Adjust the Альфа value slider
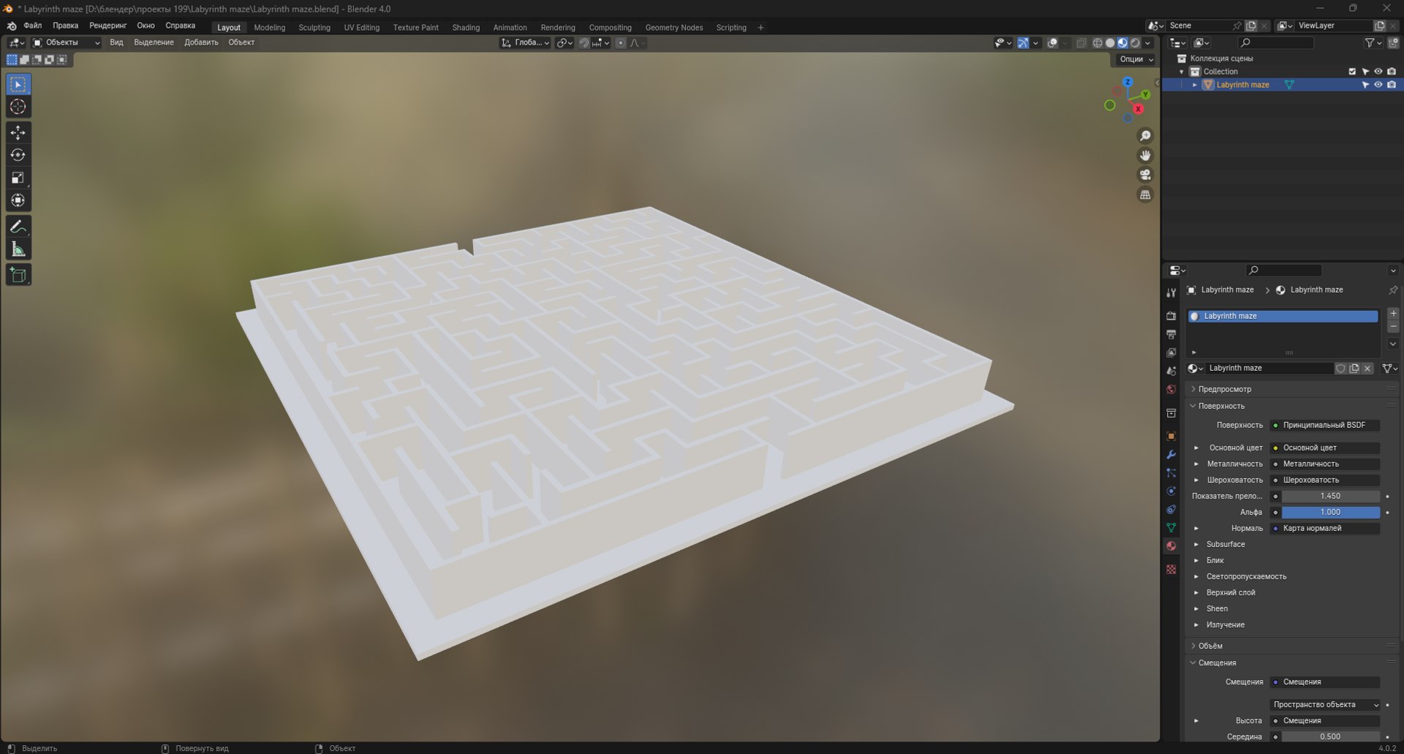Screen dimensions: 1404x754 point(1330,512)
